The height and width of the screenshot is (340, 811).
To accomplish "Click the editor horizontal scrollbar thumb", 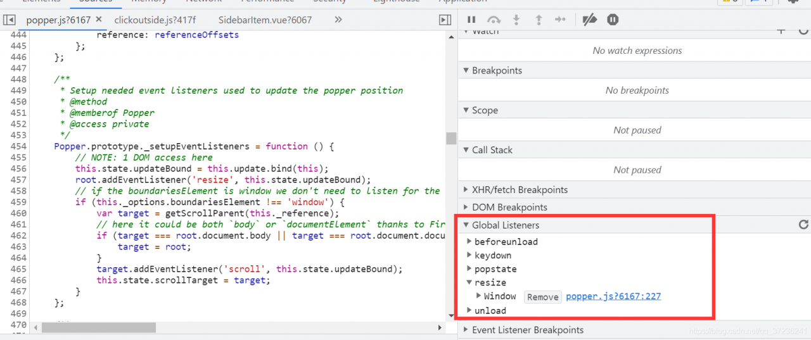I will click(x=99, y=328).
